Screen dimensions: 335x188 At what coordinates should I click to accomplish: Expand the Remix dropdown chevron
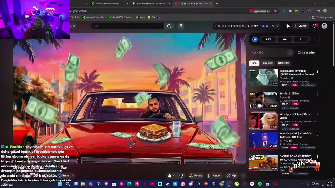[73, 175]
